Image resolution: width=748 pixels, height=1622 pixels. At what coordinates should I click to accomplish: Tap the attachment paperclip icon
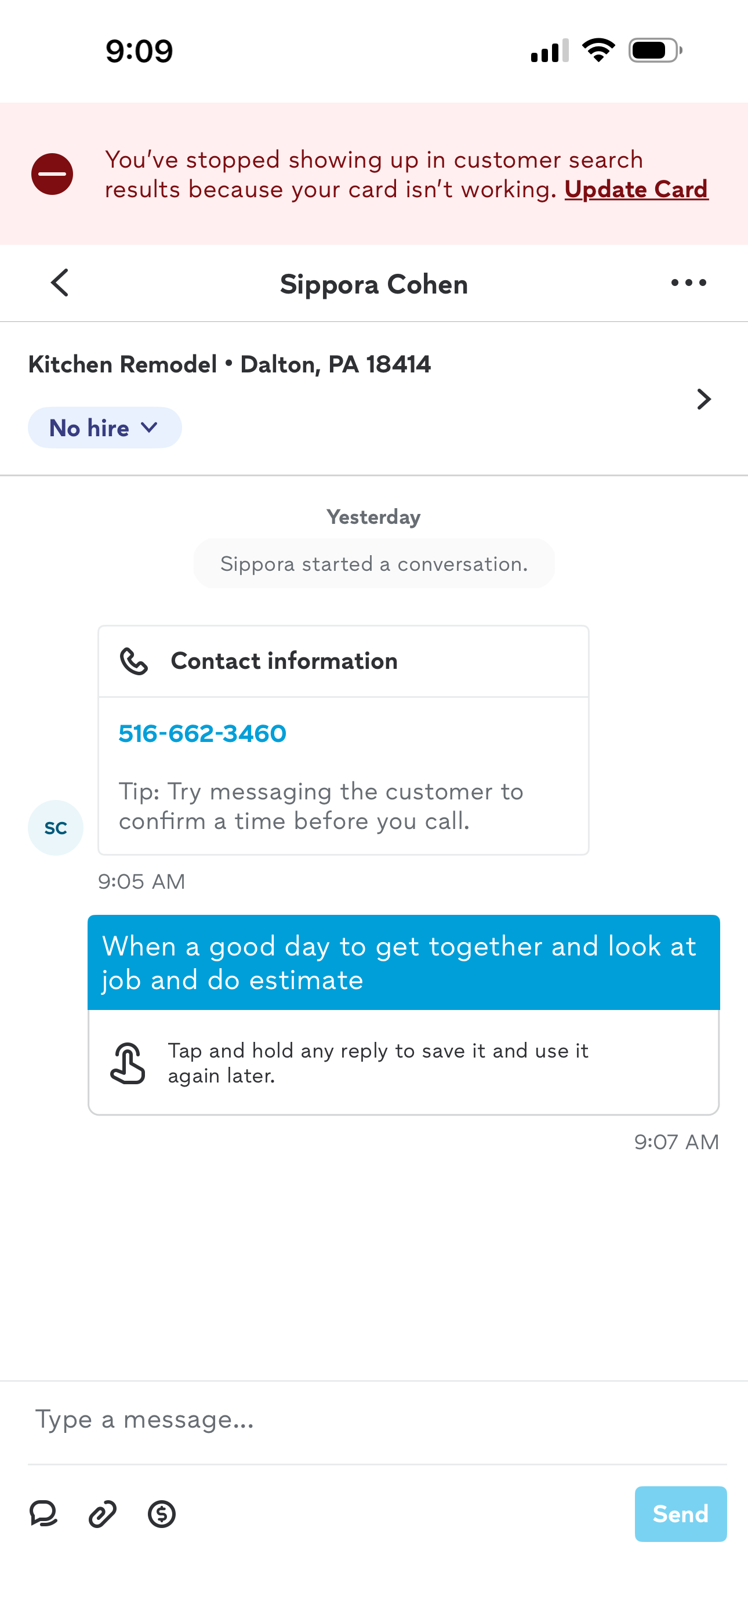[x=102, y=1514]
